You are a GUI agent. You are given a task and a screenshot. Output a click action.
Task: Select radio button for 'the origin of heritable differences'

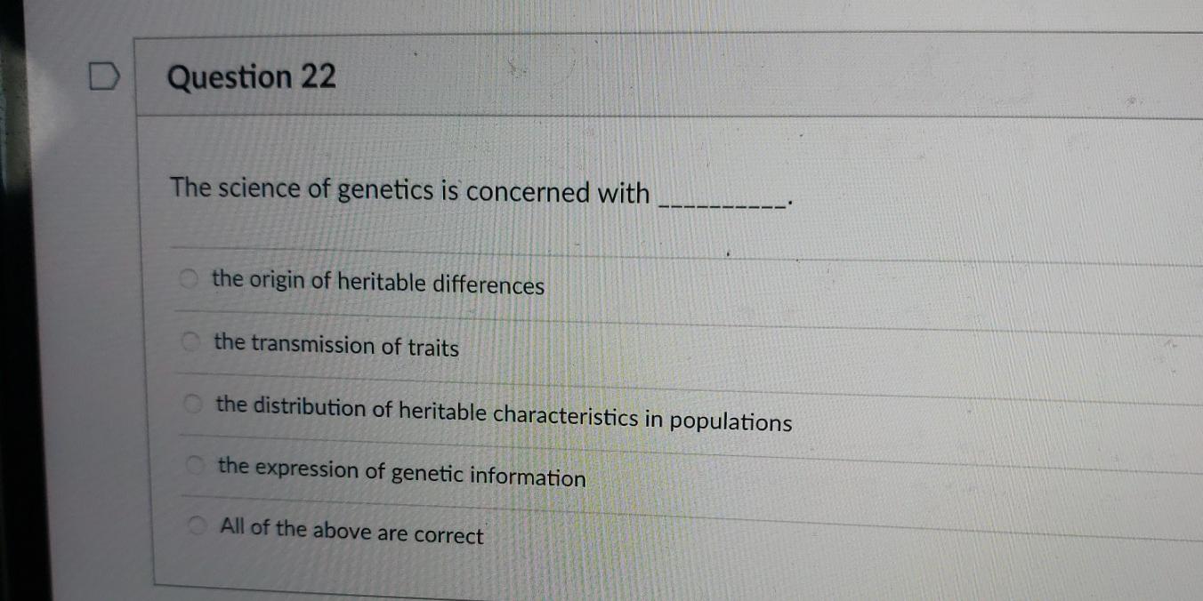[x=189, y=279]
